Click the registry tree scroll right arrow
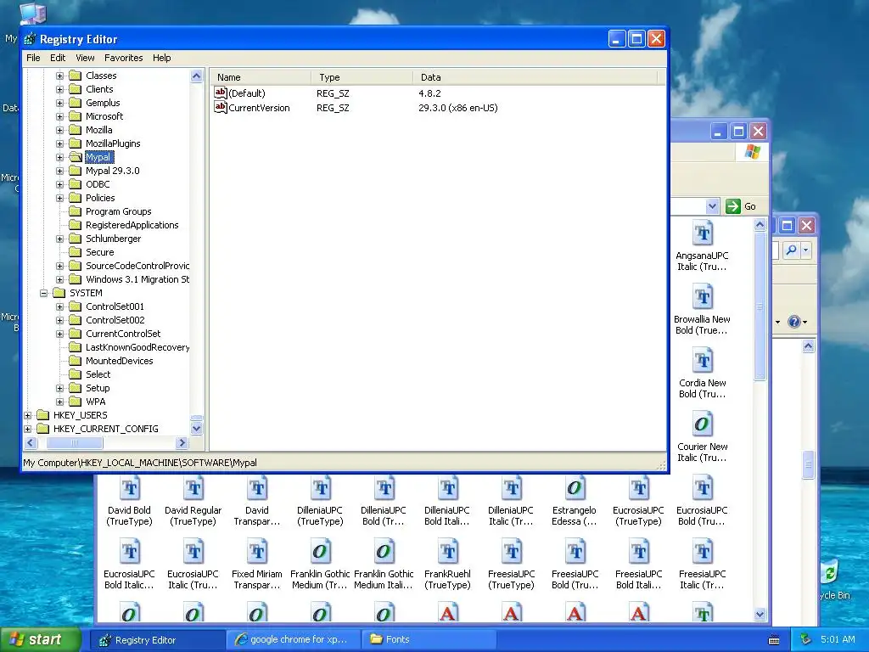 pyautogui.click(x=182, y=443)
